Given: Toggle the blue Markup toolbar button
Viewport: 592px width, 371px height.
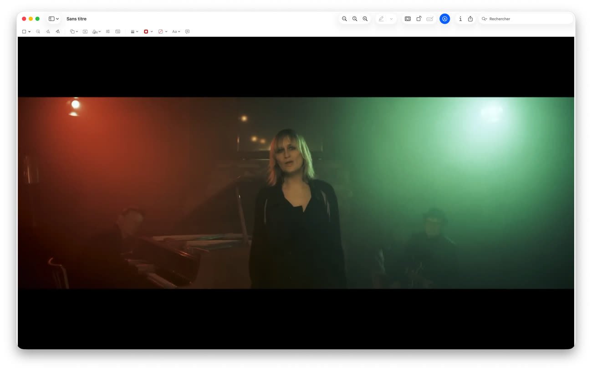Looking at the screenshot, I should click(x=445, y=19).
